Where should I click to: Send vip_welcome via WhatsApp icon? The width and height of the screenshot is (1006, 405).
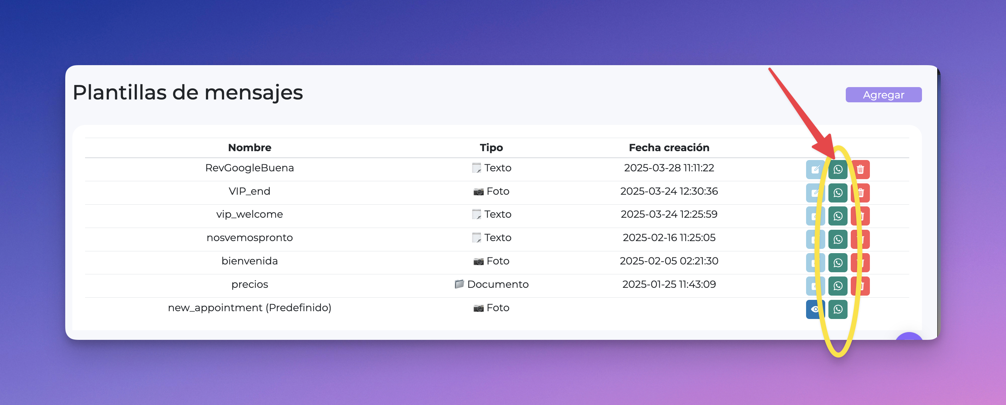(838, 216)
